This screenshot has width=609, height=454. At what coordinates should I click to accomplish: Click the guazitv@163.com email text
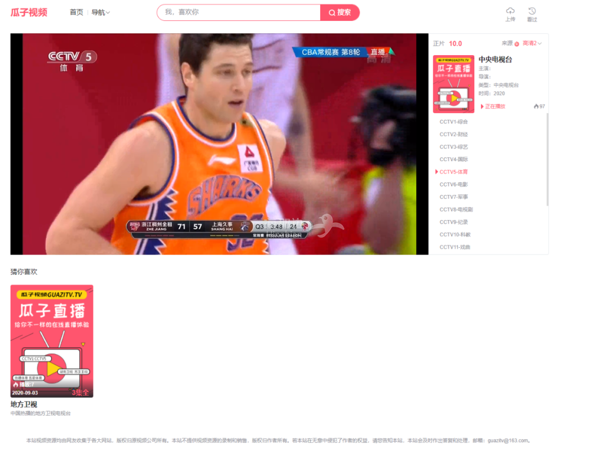tap(508, 440)
